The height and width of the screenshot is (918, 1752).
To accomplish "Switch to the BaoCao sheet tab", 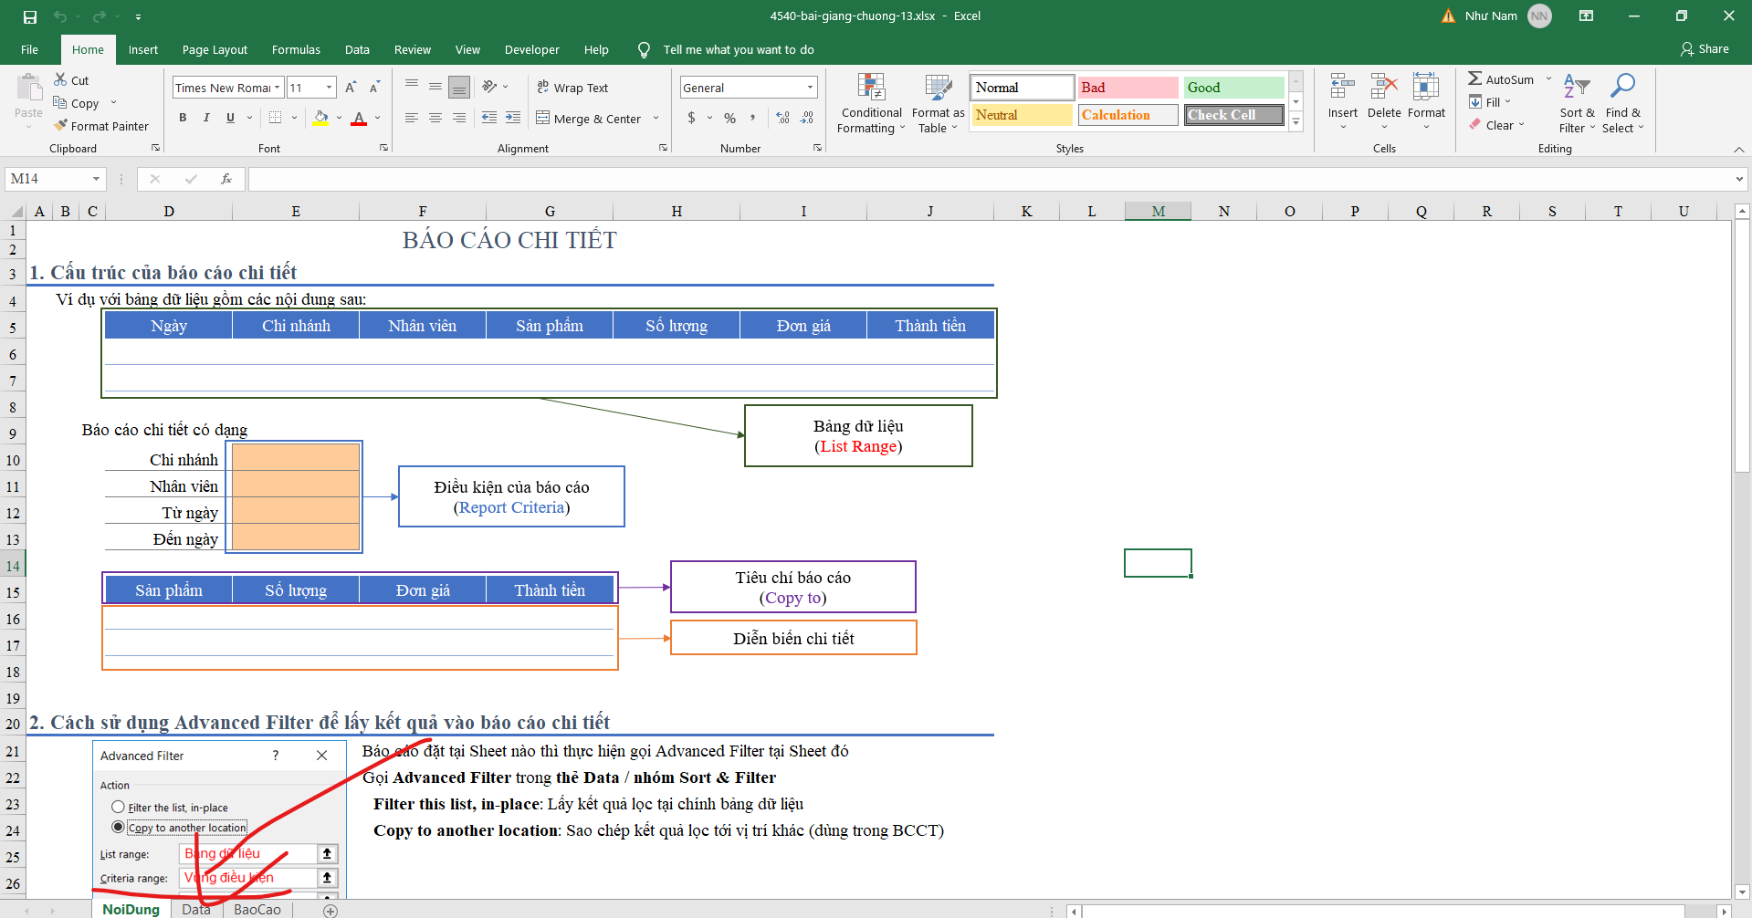I will click(x=257, y=910).
